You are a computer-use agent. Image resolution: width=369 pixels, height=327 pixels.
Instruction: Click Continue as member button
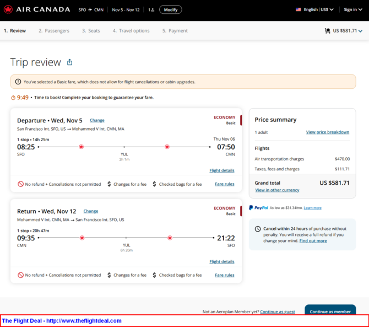(x=330, y=310)
